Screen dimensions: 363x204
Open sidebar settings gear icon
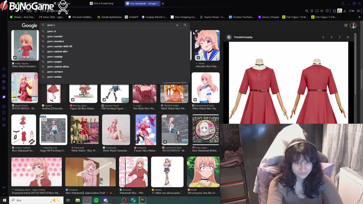tap(4, 125)
